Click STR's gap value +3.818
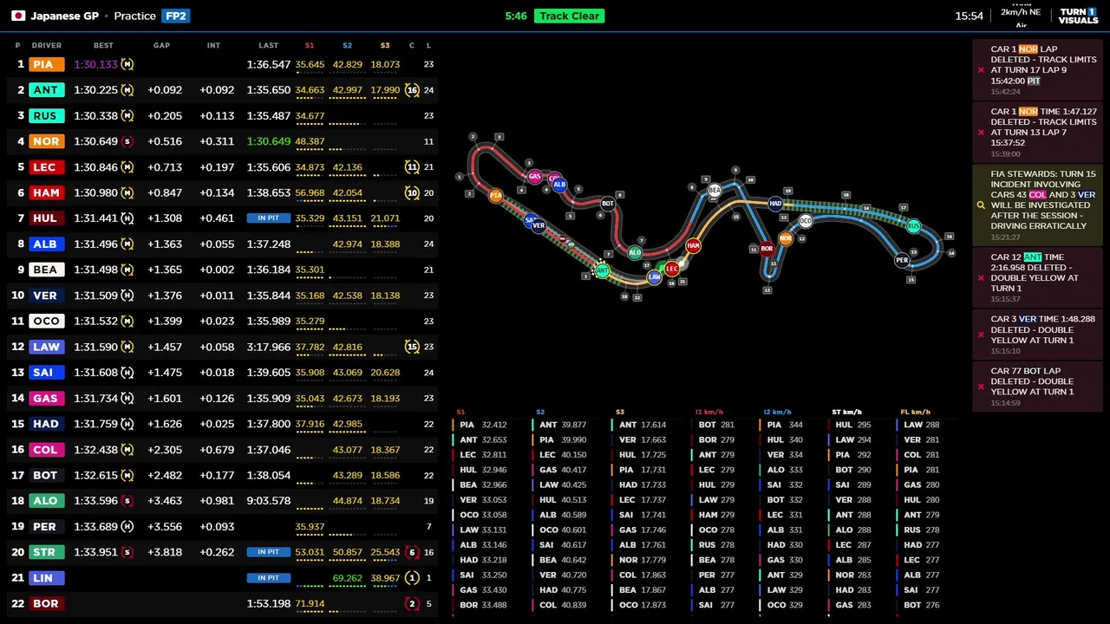This screenshot has width=1110, height=624. [x=165, y=552]
